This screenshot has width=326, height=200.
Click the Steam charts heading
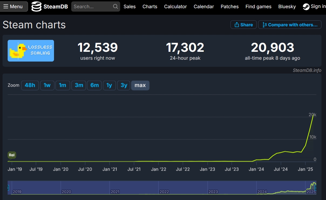click(x=34, y=25)
